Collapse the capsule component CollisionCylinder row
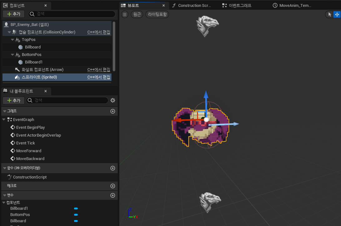 point(9,32)
